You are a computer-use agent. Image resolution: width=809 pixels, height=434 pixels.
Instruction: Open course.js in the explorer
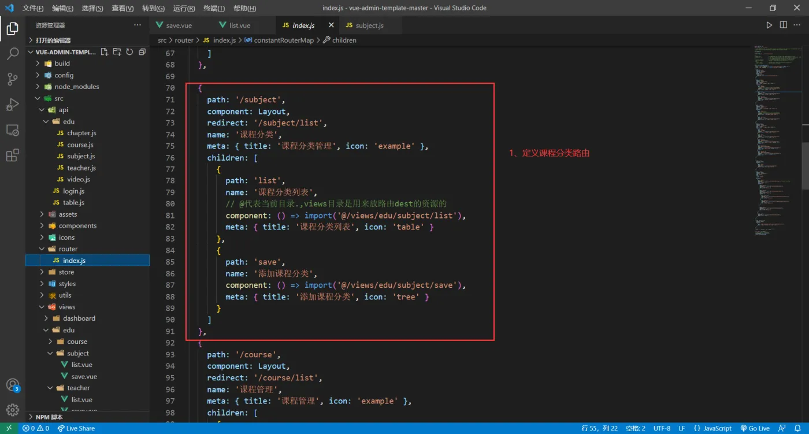coord(87,144)
